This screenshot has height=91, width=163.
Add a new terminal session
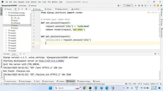[21, 54]
